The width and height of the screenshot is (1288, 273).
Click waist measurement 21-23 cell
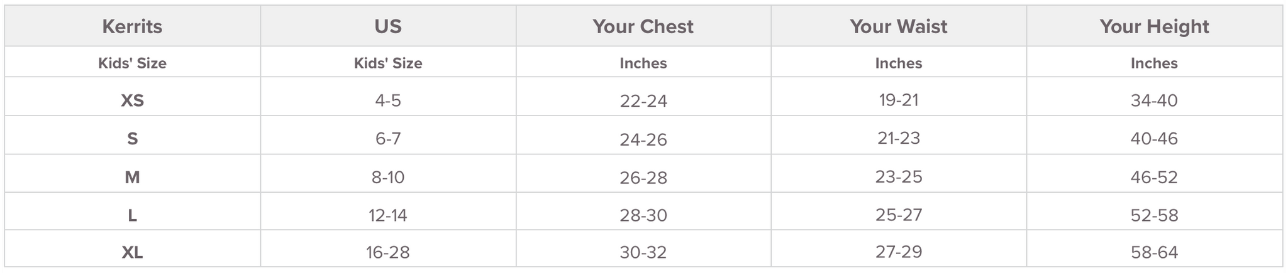(x=899, y=138)
